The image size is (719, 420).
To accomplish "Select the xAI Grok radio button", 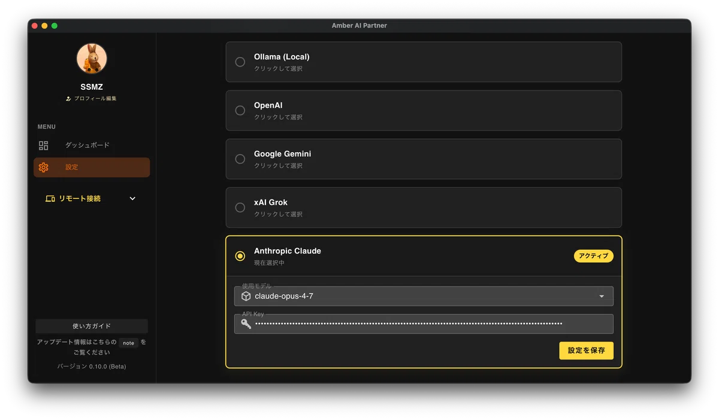I will [x=240, y=207].
